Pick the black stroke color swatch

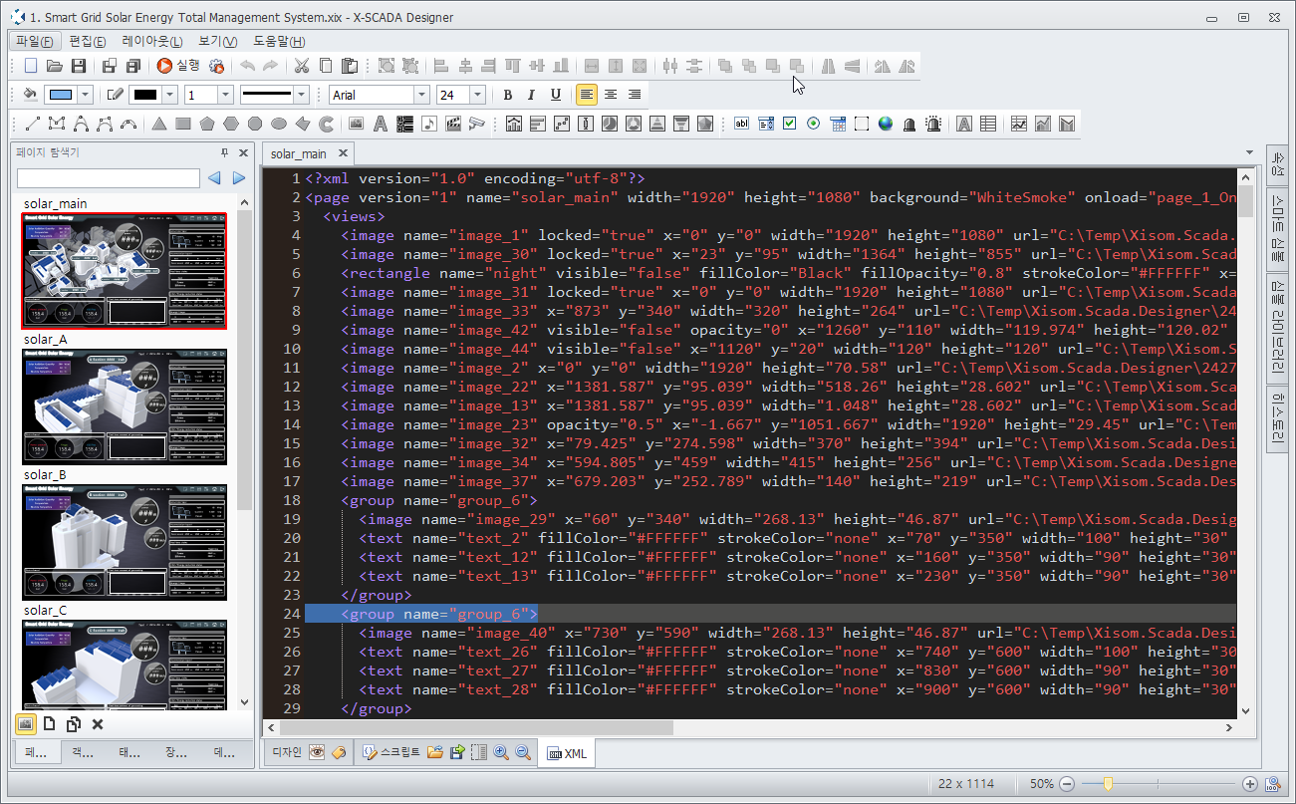pyautogui.click(x=144, y=95)
